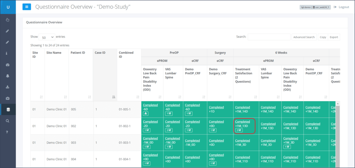Select the database icon in sidebar
Image resolution: width=355 pixels, height=168 pixels.
click(x=8, y=109)
